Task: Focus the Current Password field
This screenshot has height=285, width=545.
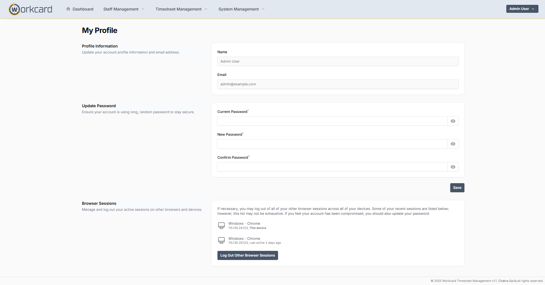Action: (x=332, y=121)
